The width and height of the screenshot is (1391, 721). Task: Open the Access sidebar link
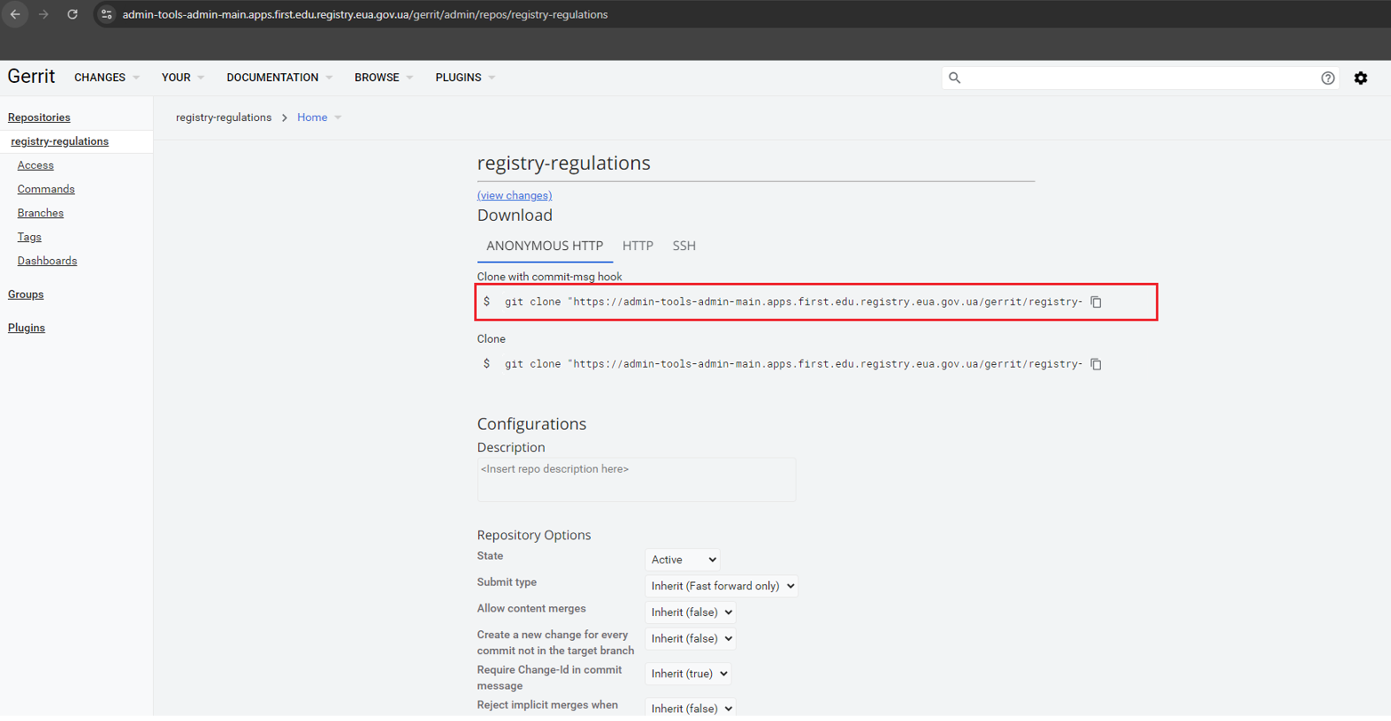pos(36,166)
